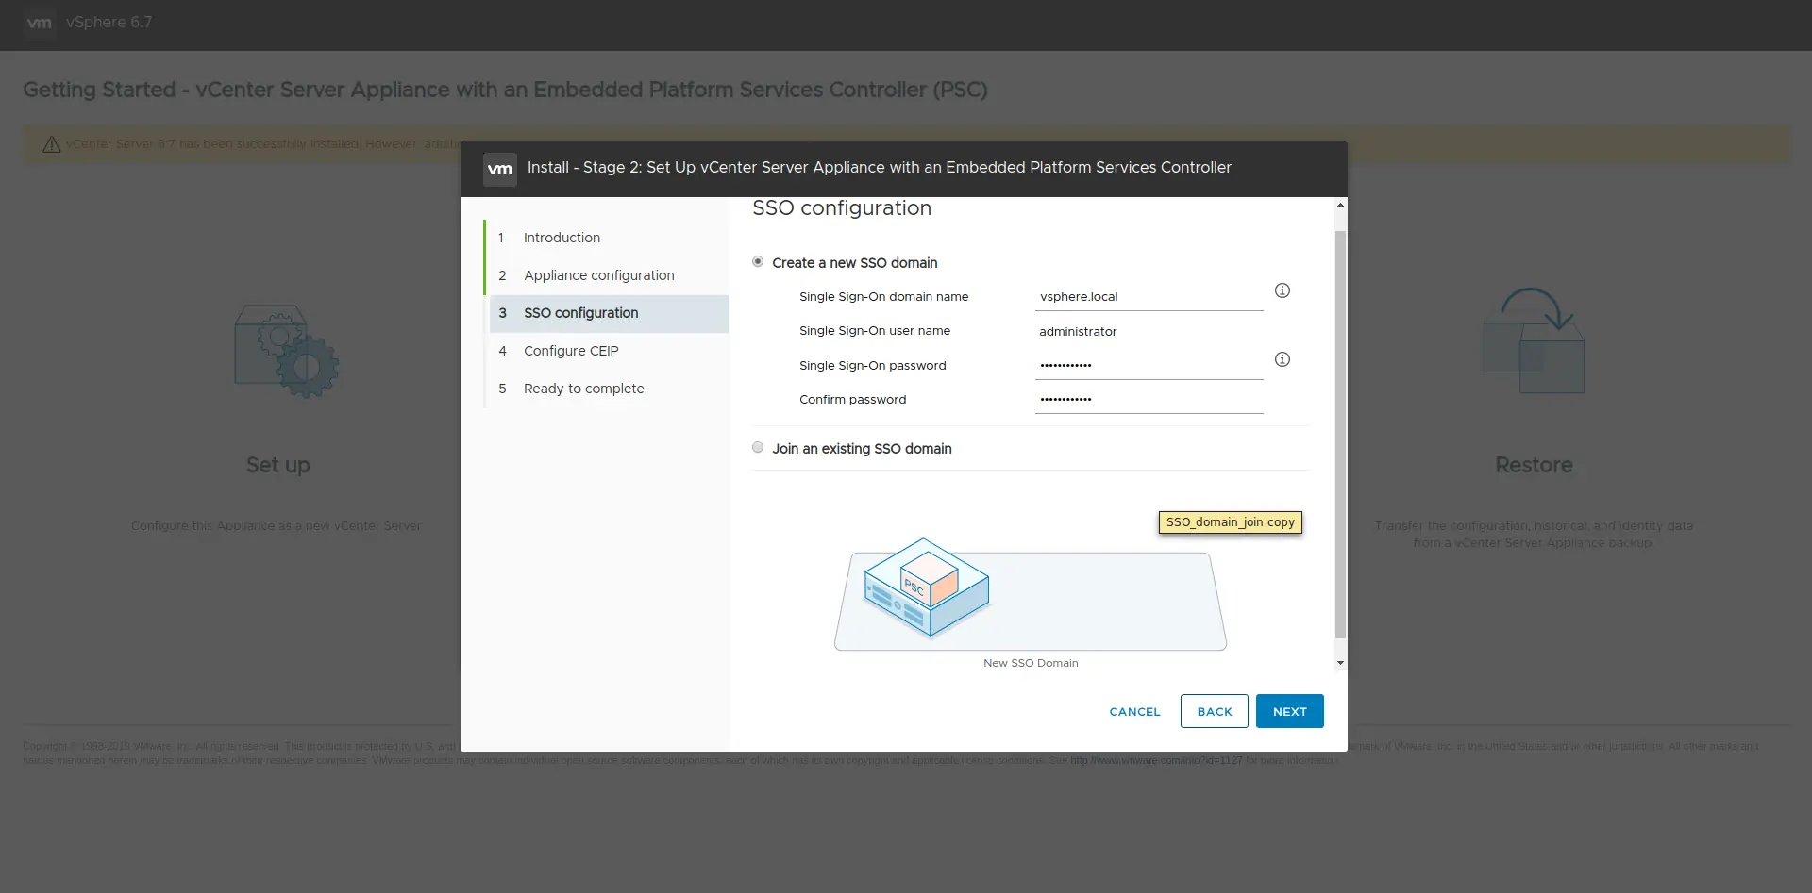Screen dimensions: 1812x893
Task: Click the Install - Stage 2 dialog title
Action: tap(880, 167)
